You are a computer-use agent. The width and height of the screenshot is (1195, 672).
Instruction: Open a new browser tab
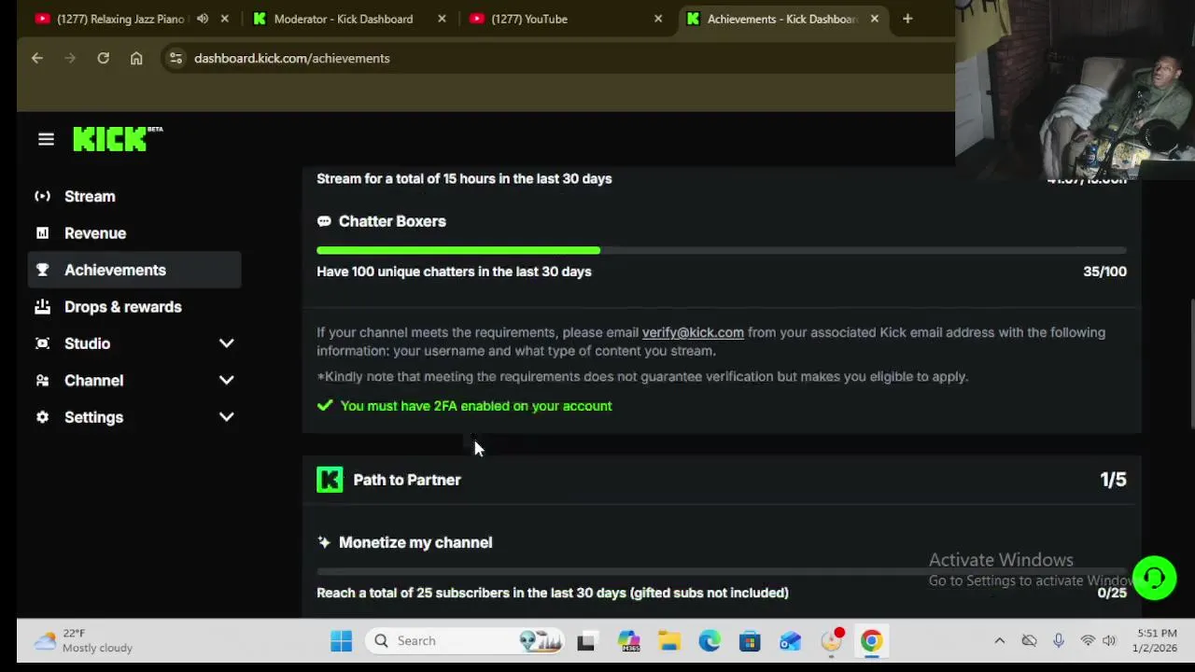click(x=907, y=19)
